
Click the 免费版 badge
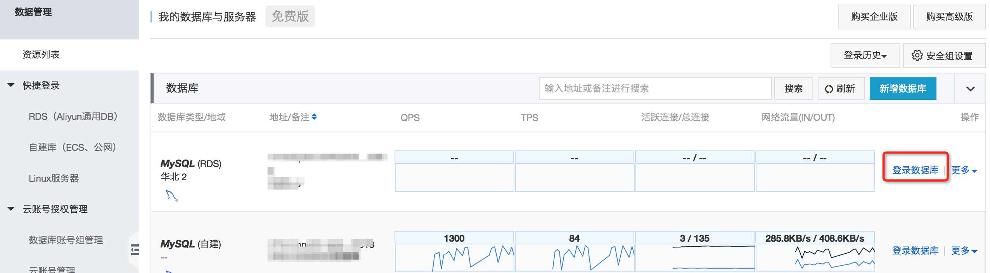tap(290, 16)
